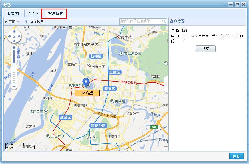Viewport: 249px width, 164px height.
Task: Switch to the 联系人 tab
Action: tap(34, 14)
